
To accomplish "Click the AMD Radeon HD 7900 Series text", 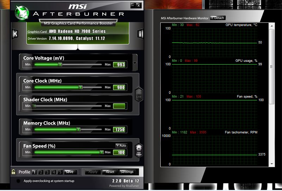I will click(77, 31).
